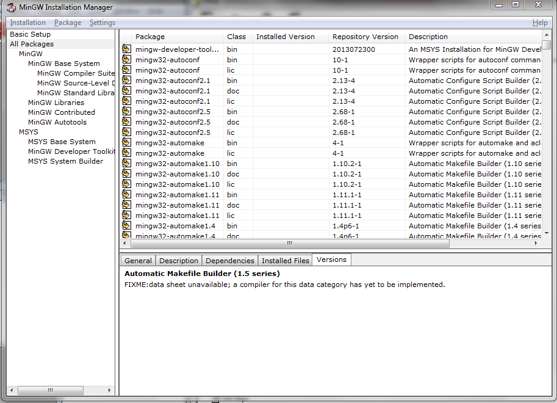
Task: Click package icon for mingw32-autoconf2.5 doc row
Action: tap(126, 122)
